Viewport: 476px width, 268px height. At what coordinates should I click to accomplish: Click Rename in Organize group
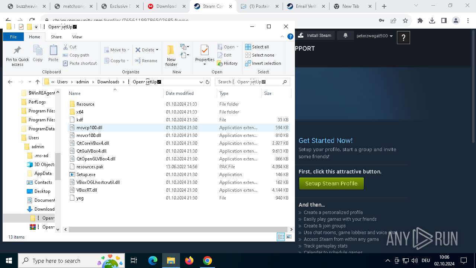pyautogui.click(x=146, y=61)
